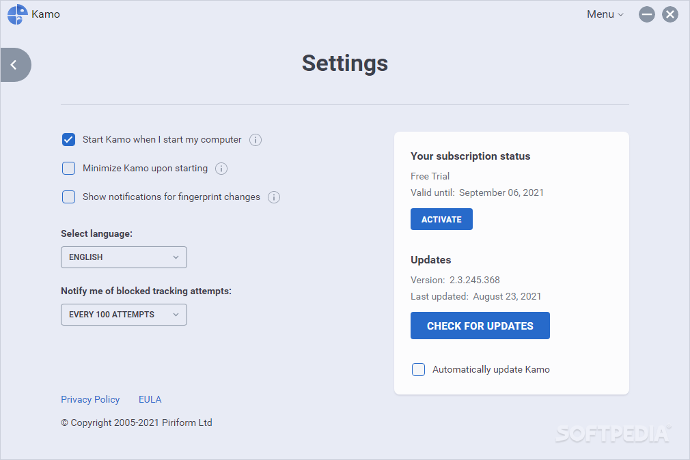This screenshot has height=460, width=690.
Task: Click the Kamo logo icon
Action: [18, 14]
